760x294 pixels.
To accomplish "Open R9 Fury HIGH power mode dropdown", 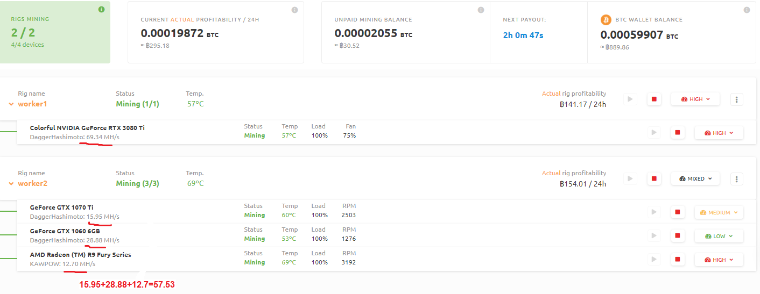I will [719, 260].
